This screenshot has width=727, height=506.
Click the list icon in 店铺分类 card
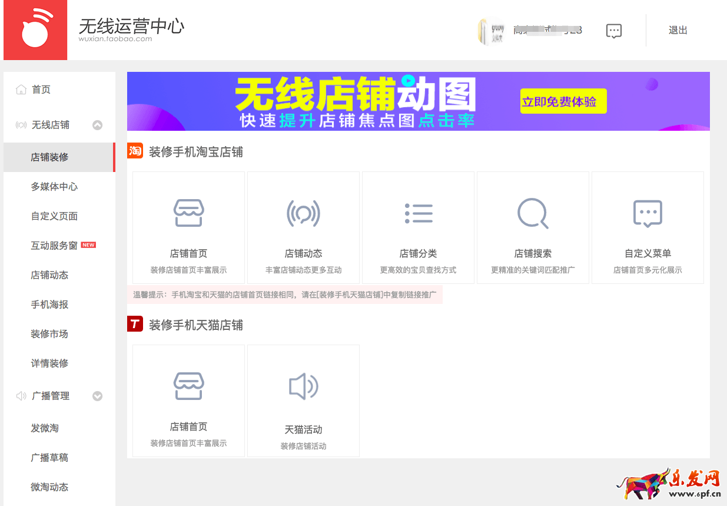coord(419,213)
